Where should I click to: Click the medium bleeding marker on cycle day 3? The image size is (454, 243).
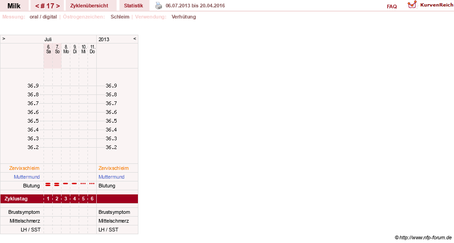(x=66, y=184)
